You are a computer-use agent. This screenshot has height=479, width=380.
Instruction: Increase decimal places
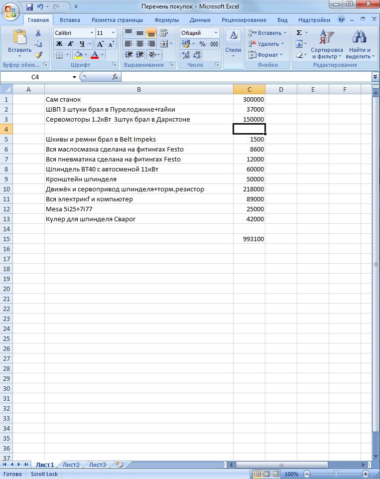tap(185, 55)
